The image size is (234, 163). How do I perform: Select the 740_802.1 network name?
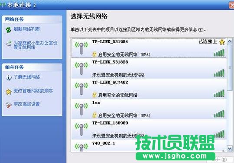coord(104,143)
